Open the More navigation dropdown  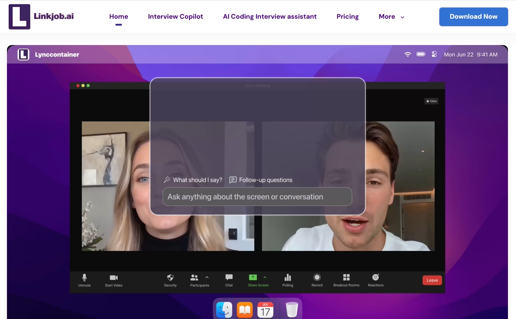click(391, 16)
